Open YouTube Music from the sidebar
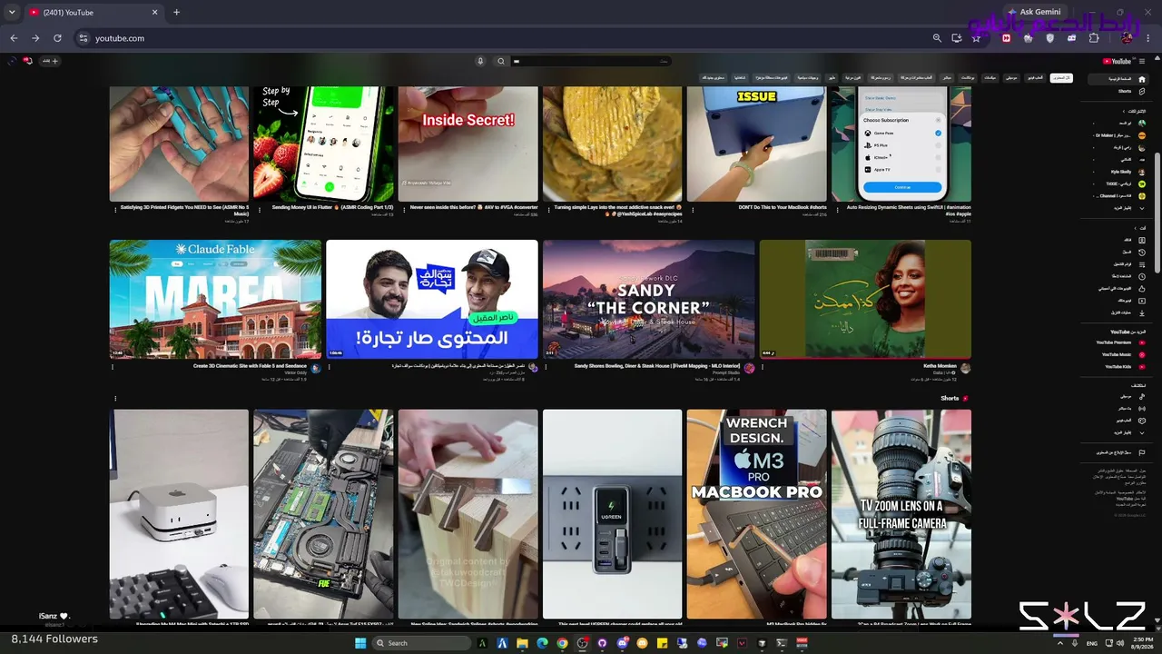The image size is (1162, 654). (1120, 354)
